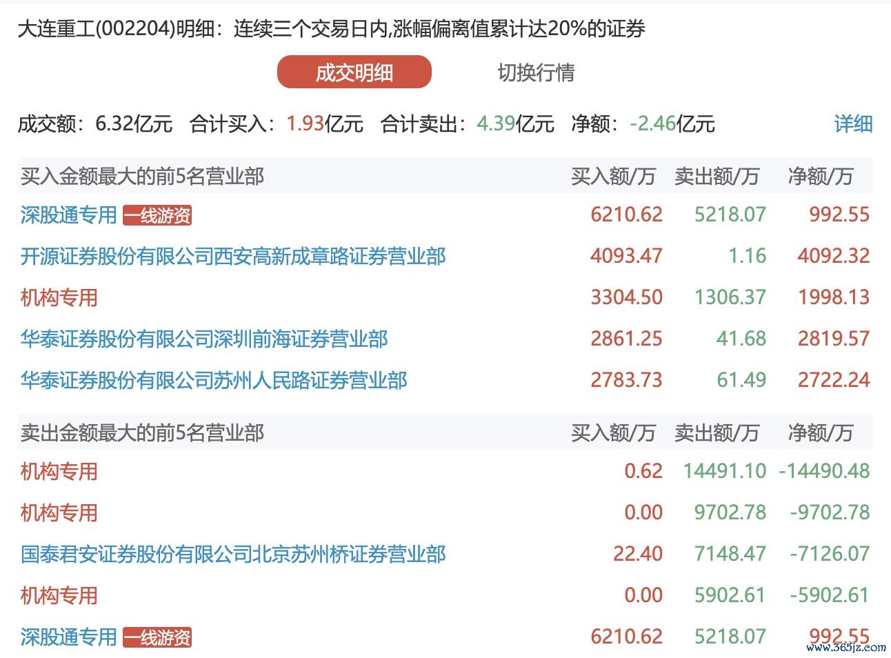
Task: Click 深股通专用 in the top sellers list
Action: tap(69, 637)
